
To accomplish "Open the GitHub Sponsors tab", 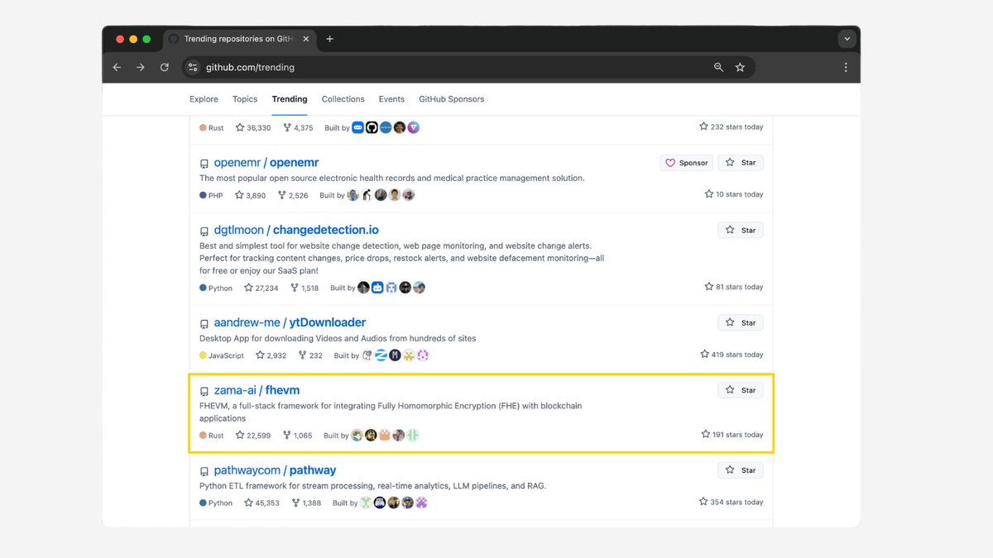I will pyautogui.click(x=452, y=99).
